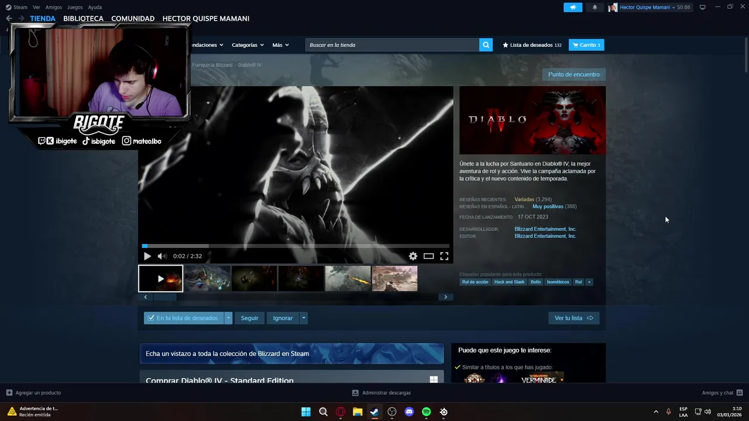Expand the Ignorar dropdown arrow
Screen dimensions: 749x421
point(303,318)
